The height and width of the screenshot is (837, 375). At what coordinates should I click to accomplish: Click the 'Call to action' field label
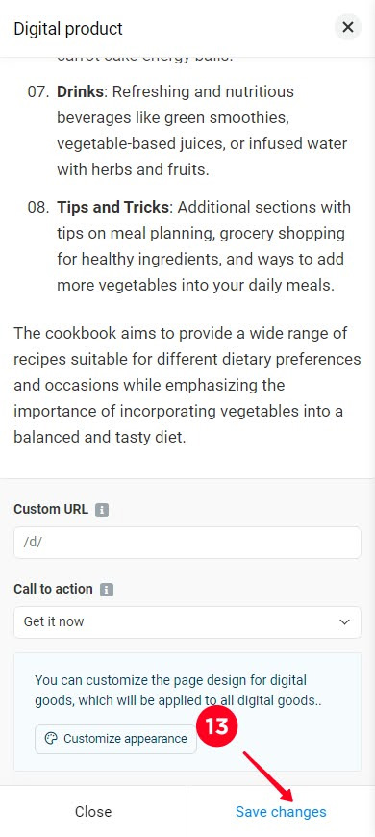click(53, 590)
